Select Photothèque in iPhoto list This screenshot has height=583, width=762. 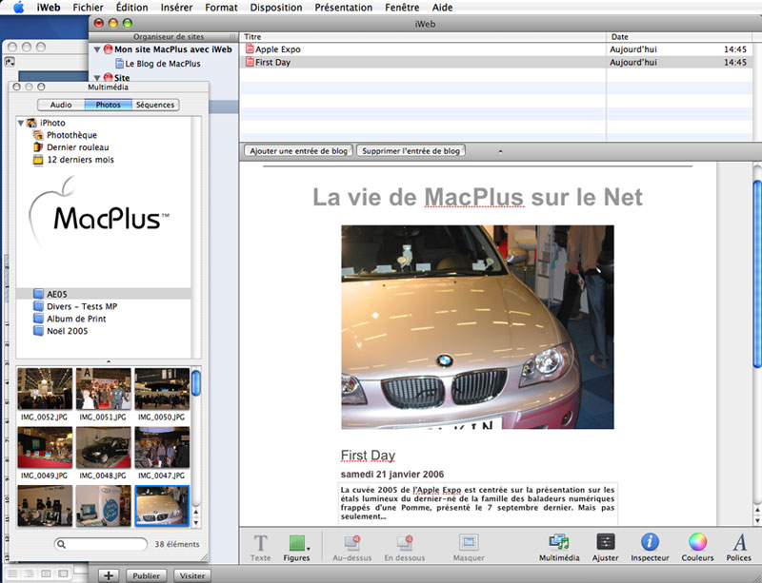[71, 135]
